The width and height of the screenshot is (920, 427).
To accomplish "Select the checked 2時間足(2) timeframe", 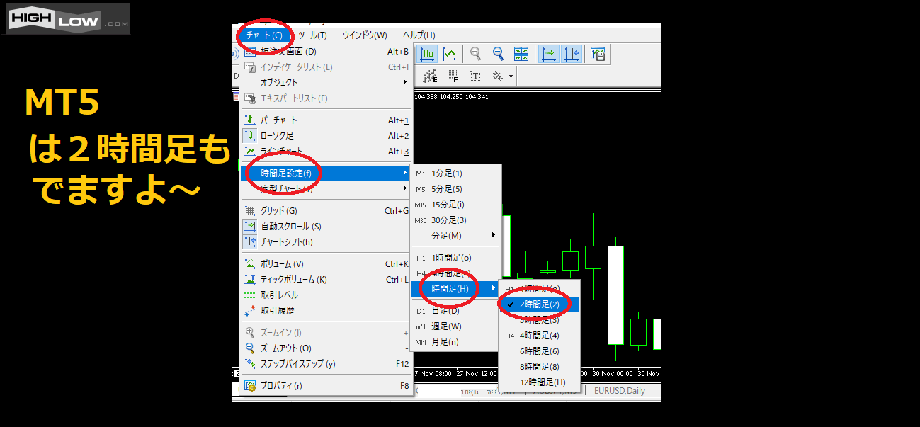I will point(540,304).
